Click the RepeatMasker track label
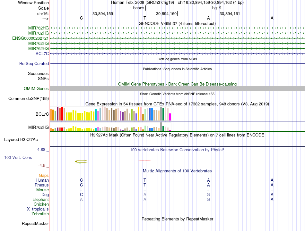The image size is (305, 231). pyautogui.click(x=35, y=223)
